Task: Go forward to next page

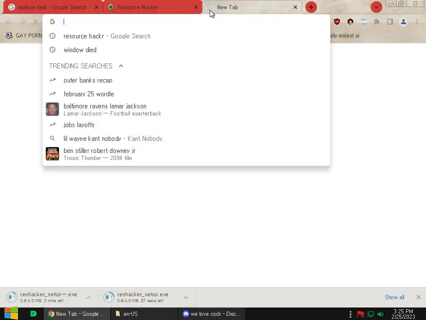Action: [x=22, y=22]
